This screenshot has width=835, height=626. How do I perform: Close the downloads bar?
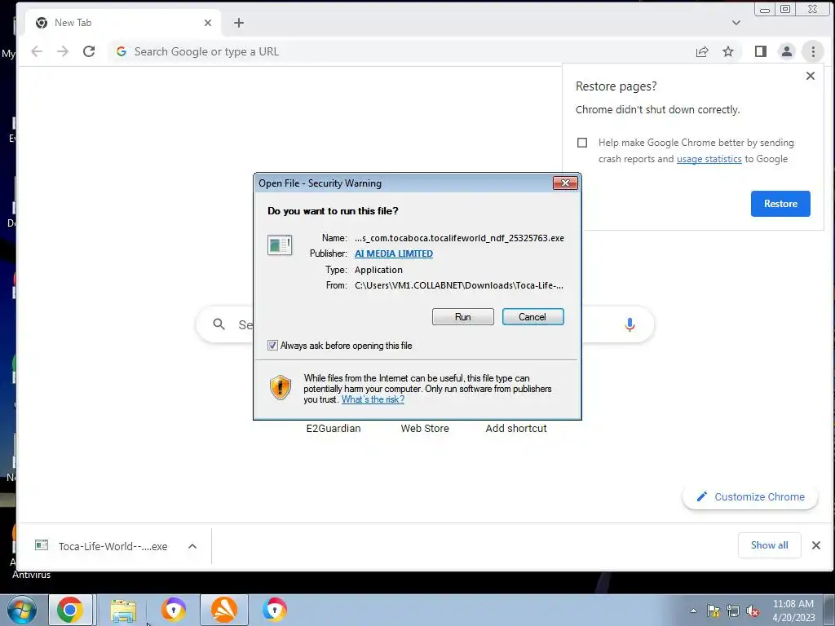click(x=815, y=545)
